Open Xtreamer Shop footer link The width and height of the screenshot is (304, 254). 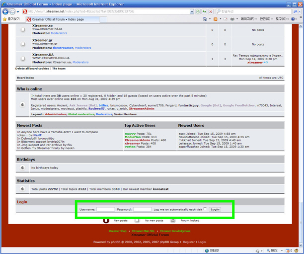point(118,231)
